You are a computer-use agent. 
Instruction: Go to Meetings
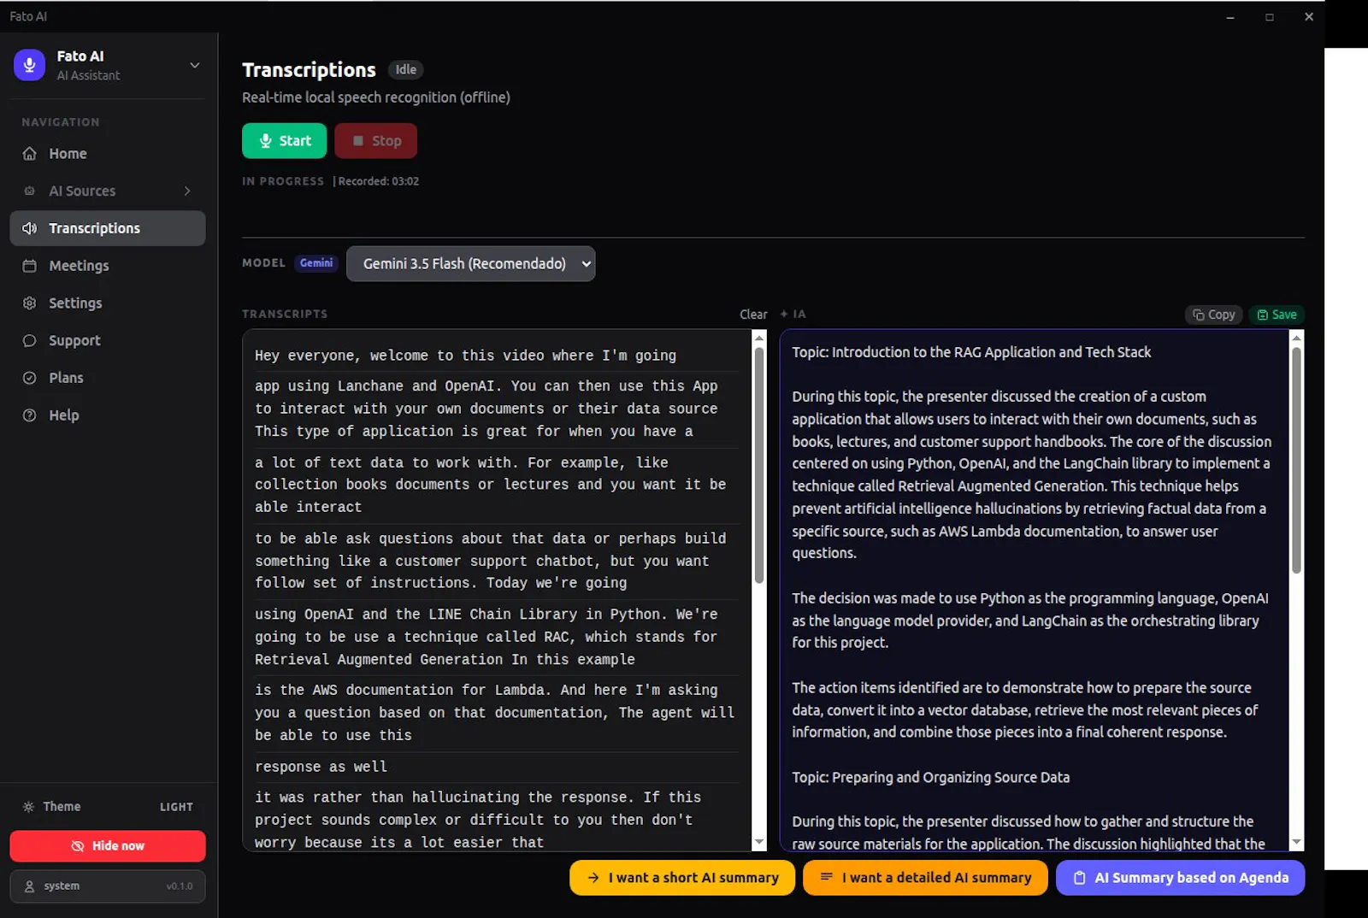coord(107,266)
